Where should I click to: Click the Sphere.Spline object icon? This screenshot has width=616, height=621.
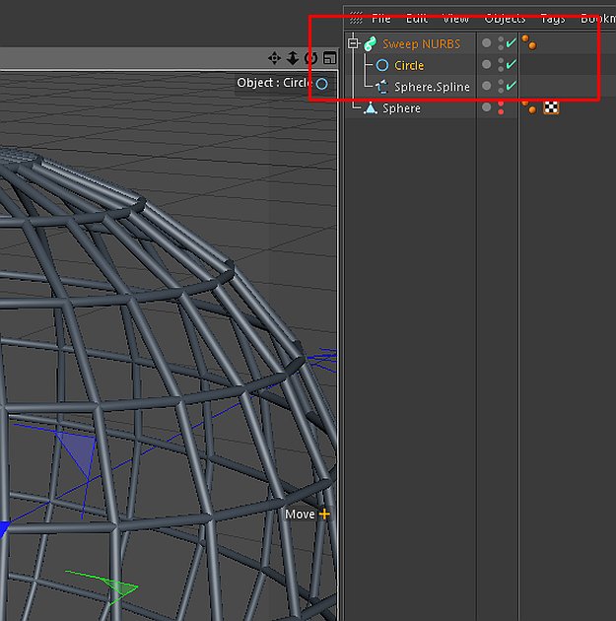click(x=382, y=87)
